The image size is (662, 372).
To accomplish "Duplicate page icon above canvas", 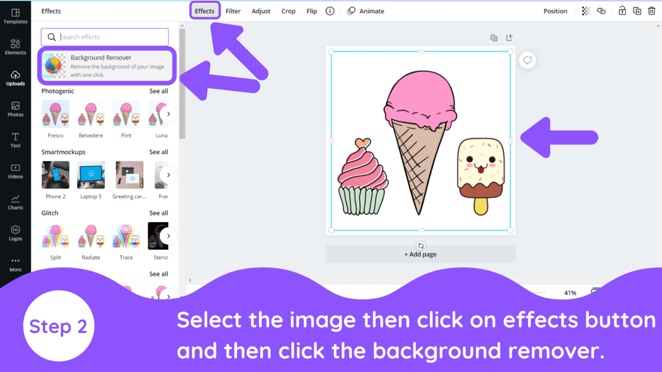I will (494, 38).
